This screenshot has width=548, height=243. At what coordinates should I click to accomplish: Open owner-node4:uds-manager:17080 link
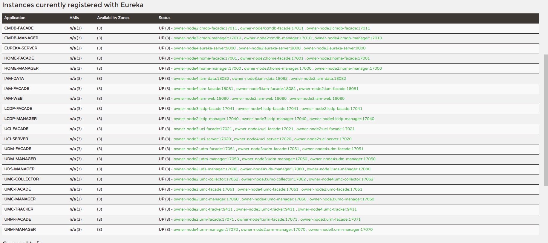pos(272,169)
